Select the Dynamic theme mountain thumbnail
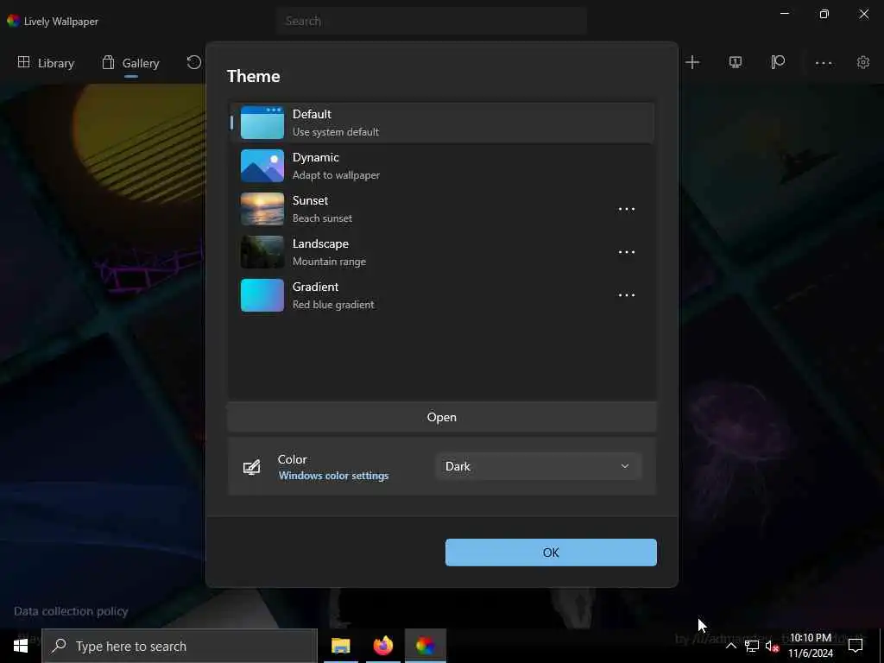The width and height of the screenshot is (884, 663). click(x=262, y=166)
